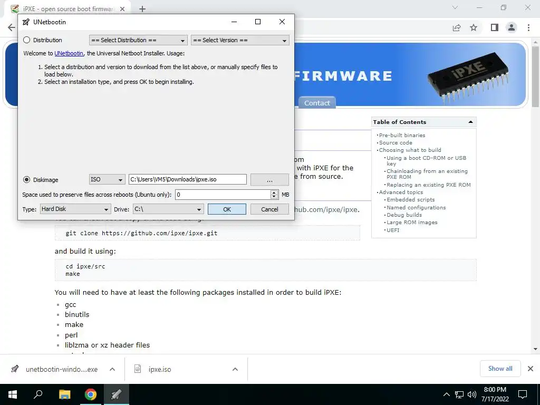The width and height of the screenshot is (540, 405).
Task: Open the ISO image type dropdown
Action: [x=107, y=179]
